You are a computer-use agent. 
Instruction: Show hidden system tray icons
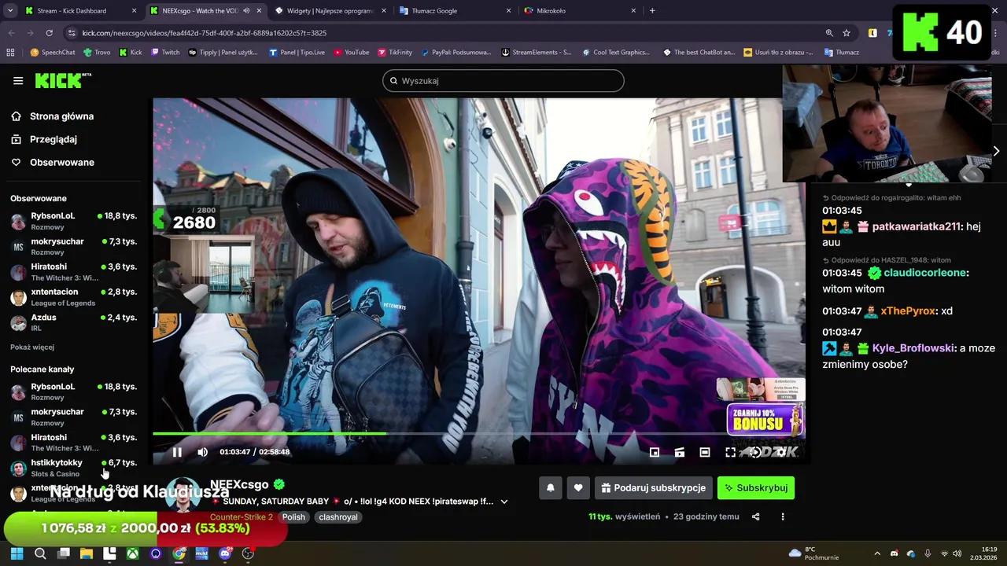[877, 553]
